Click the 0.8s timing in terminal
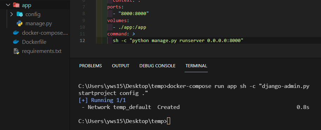 click(x=303, y=107)
